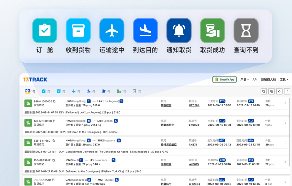292x186 pixels.
Task: Open flight number RH371 link
Action: [x=193, y=145]
